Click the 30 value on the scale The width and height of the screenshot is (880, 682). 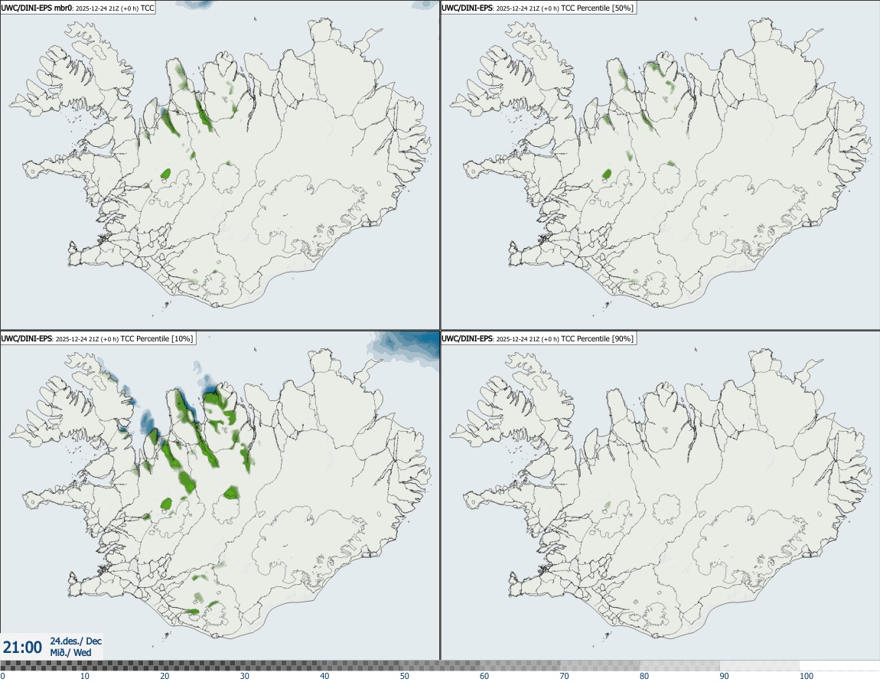[x=245, y=676]
